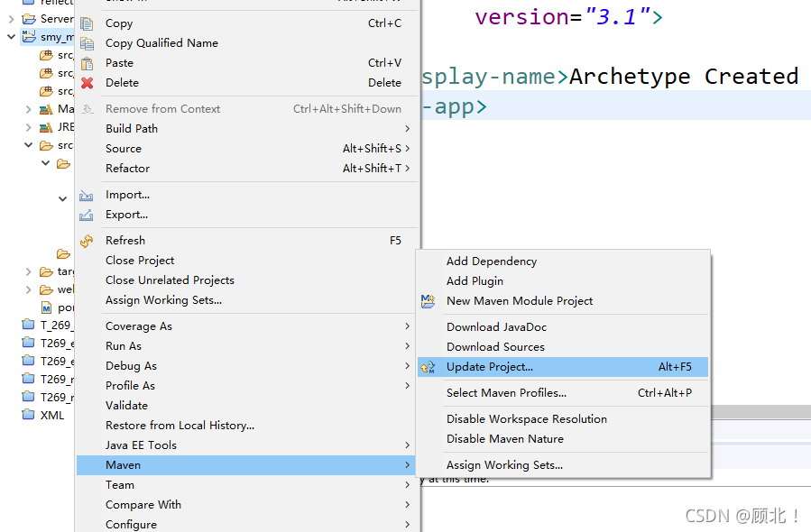
Task: Choose Download Sources
Action: tap(563, 346)
